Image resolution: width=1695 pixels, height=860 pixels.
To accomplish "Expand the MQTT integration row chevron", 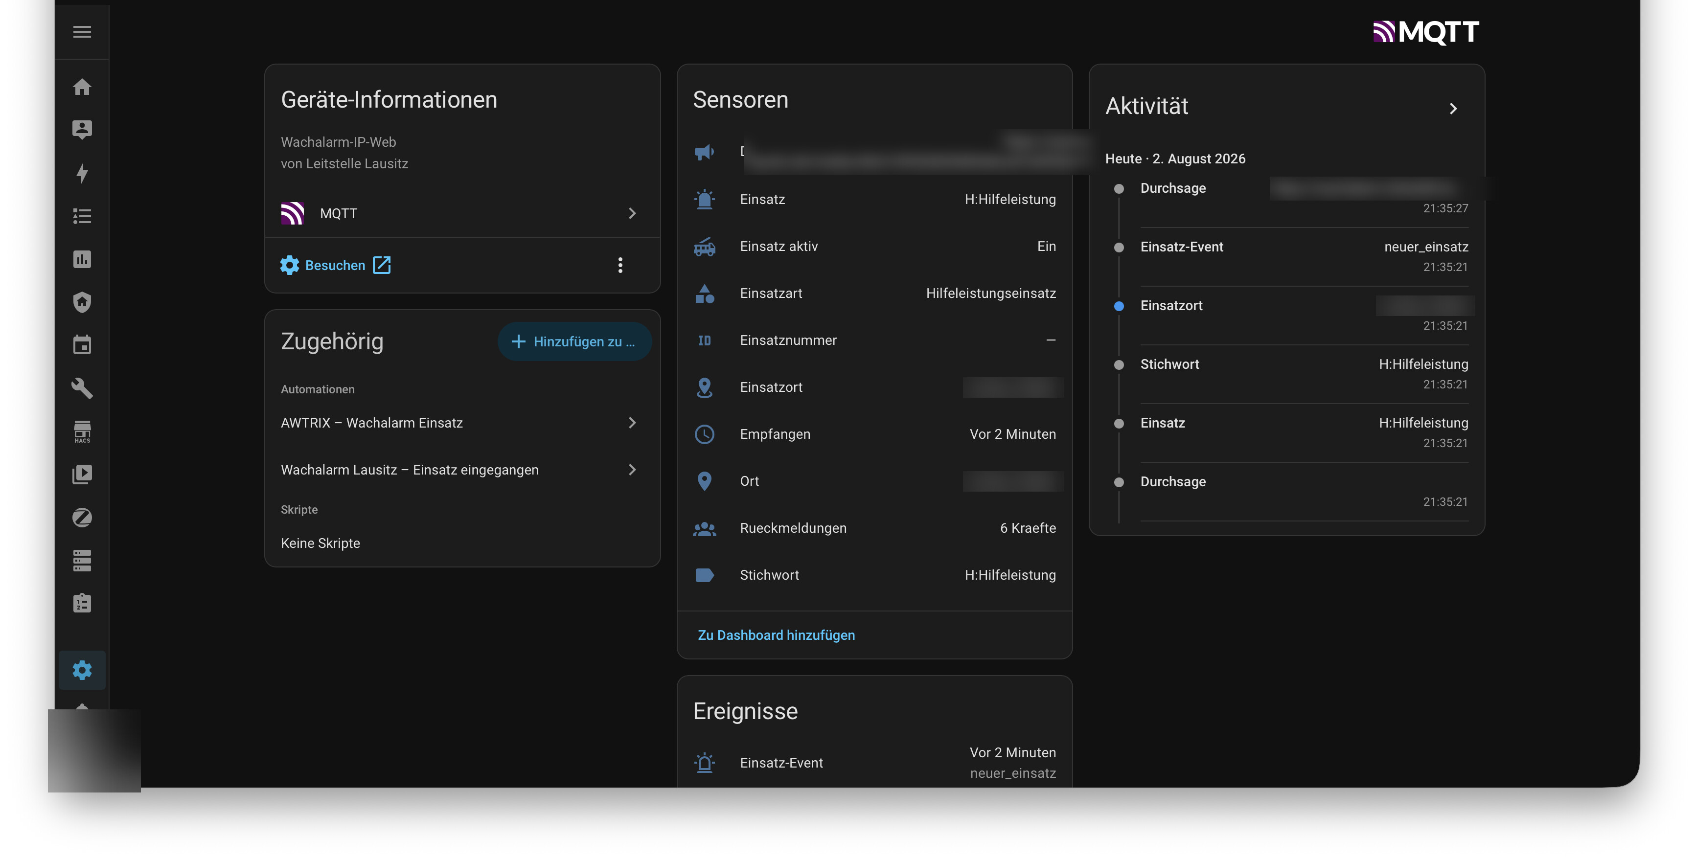I will coord(632,213).
